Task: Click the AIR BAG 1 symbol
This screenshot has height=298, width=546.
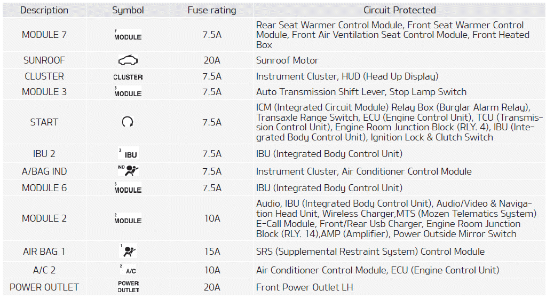Action: tap(128, 251)
